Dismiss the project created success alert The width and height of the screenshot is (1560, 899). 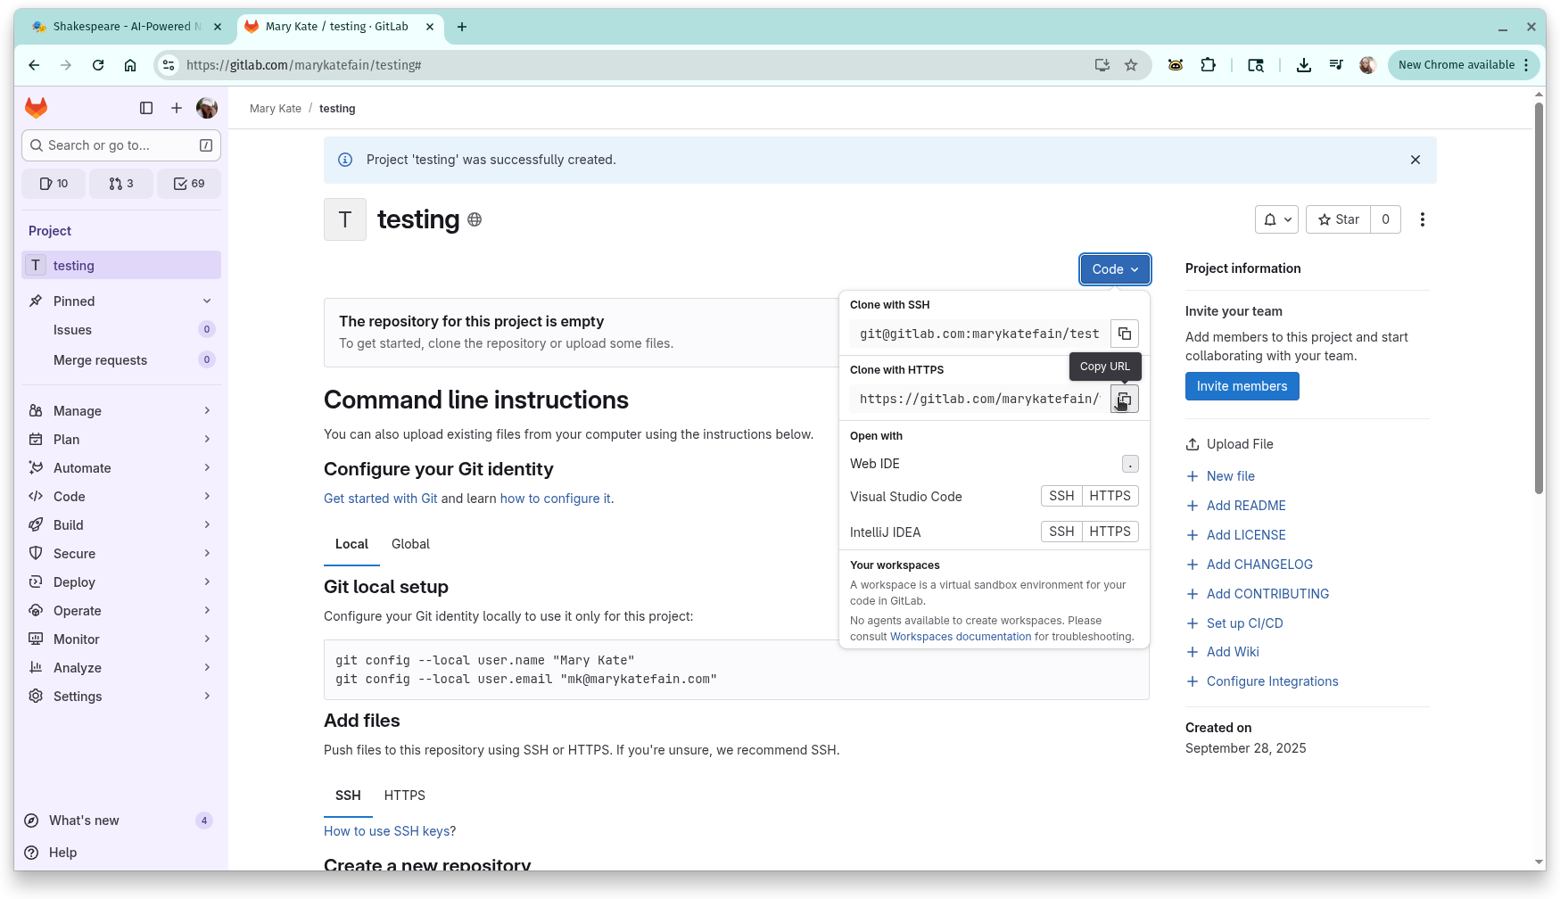(1415, 160)
